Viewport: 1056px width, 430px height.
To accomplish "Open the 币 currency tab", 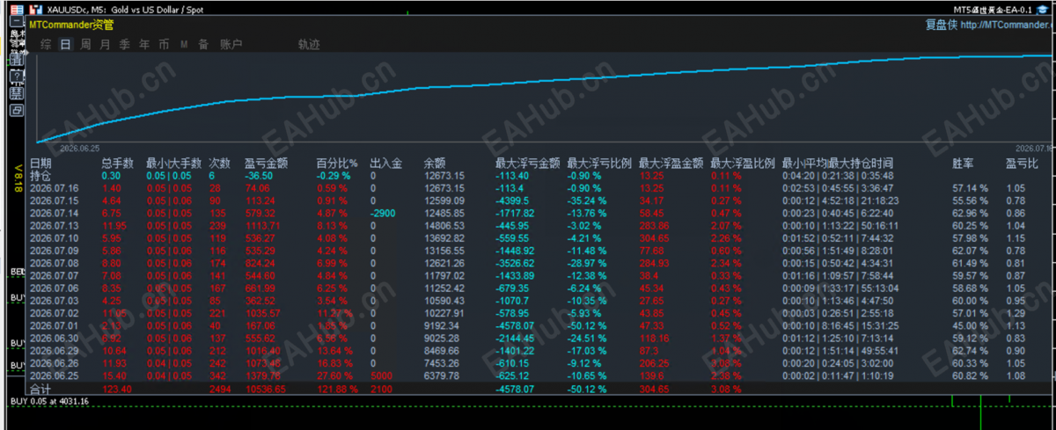I will (164, 44).
